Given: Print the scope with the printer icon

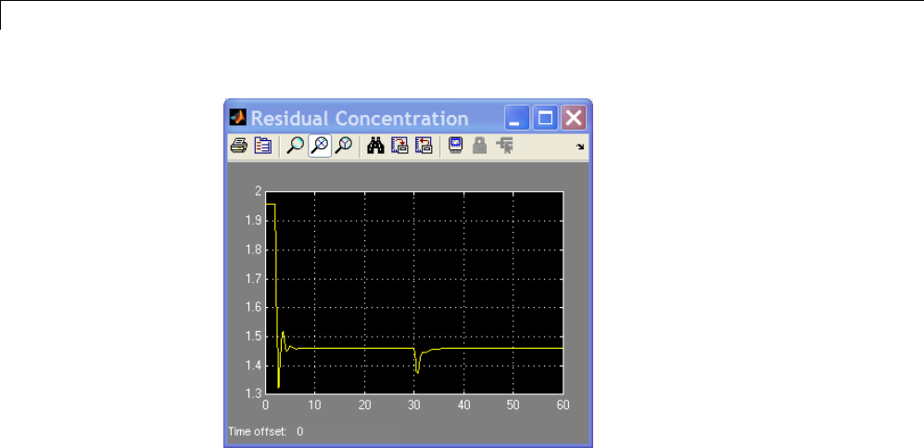Looking at the screenshot, I should point(238,146).
